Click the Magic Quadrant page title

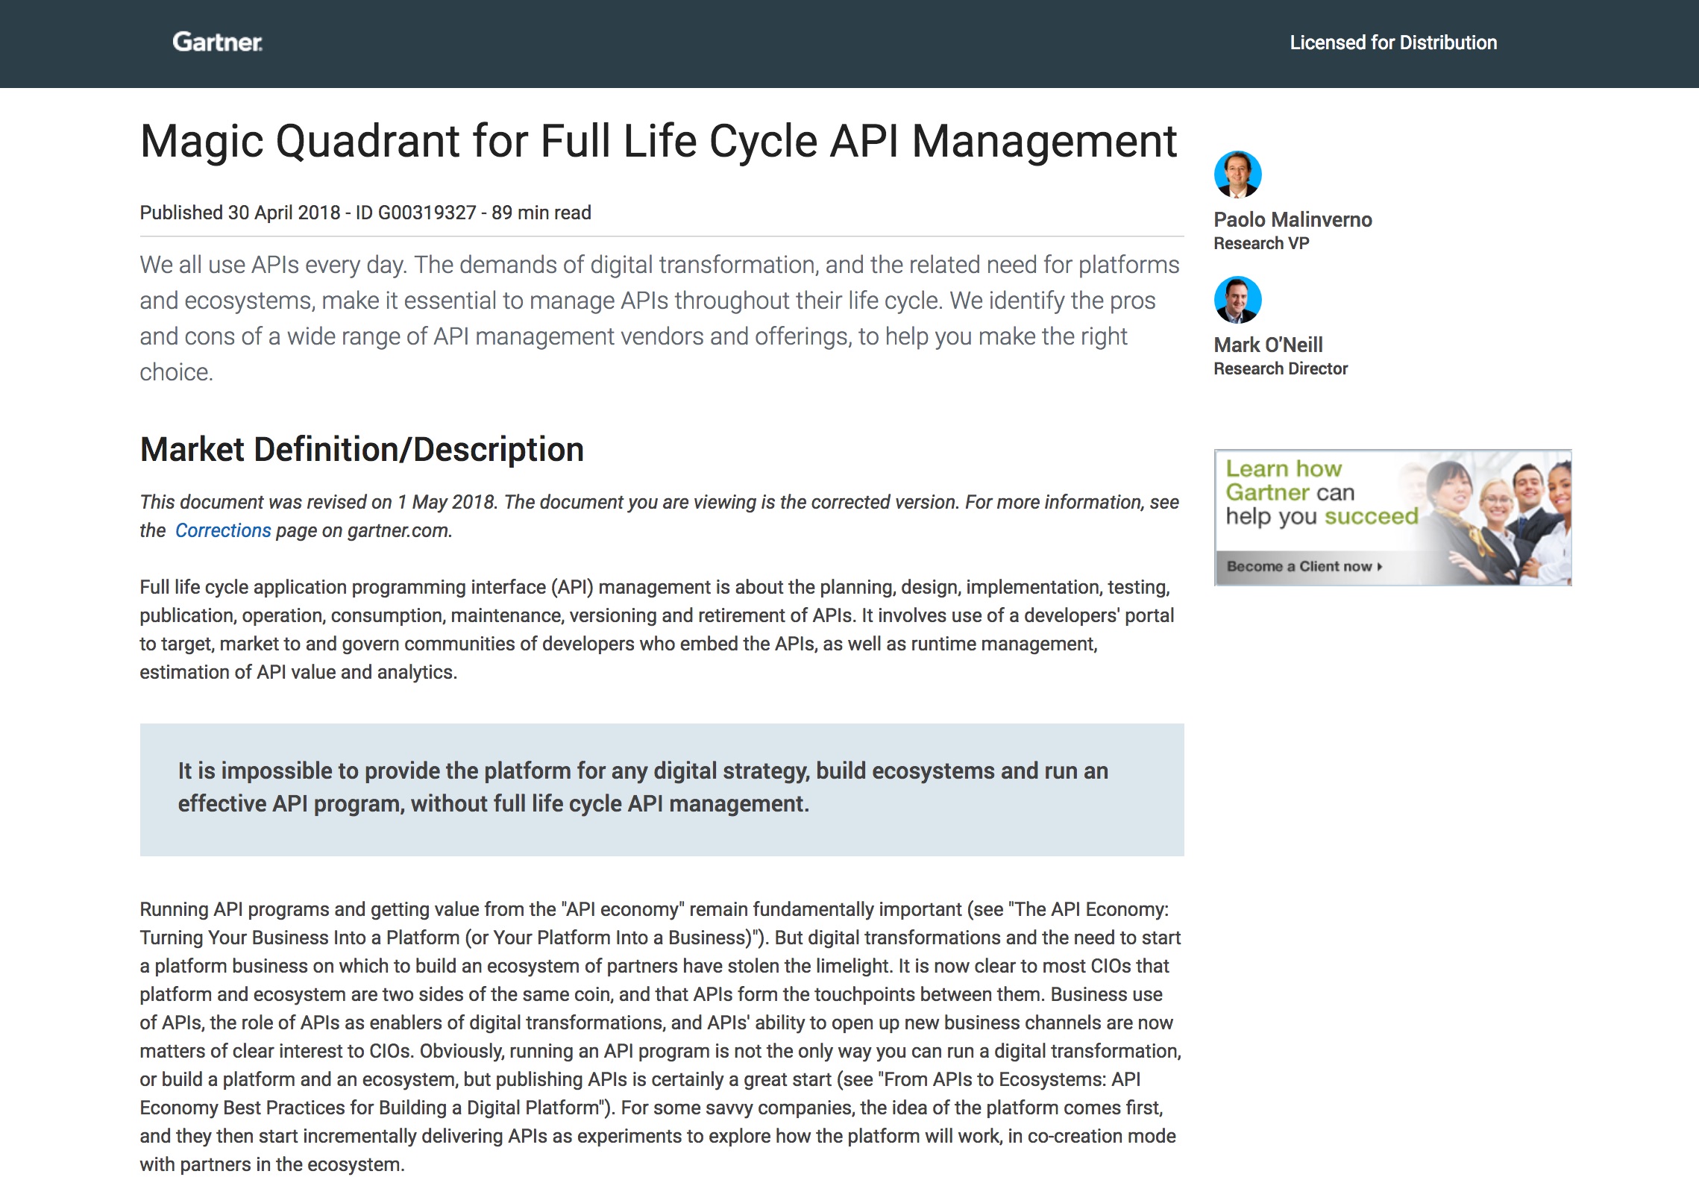pos(658,141)
